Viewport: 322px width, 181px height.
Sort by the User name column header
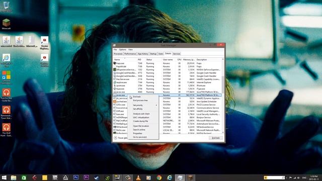(x=169, y=59)
